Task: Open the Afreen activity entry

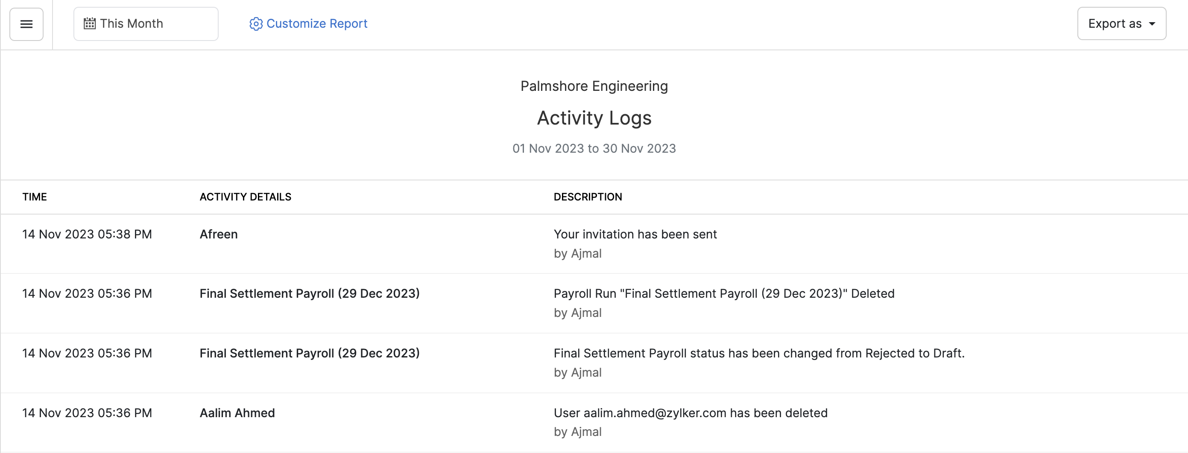Action: pyautogui.click(x=219, y=234)
